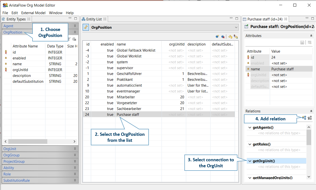Screen dimensions: 316x190
Task: Click the revert icon beside the save icon
Action: coord(310,42)
